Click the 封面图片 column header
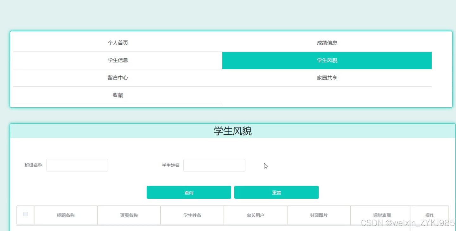The width and height of the screenshot is (456, 231). 319,215
